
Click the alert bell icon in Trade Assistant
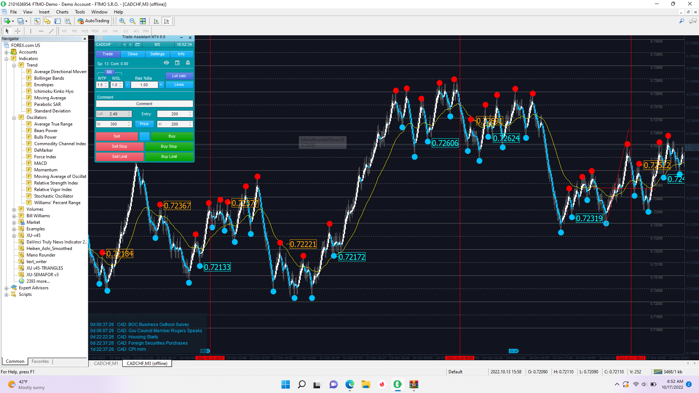(188, 63)
